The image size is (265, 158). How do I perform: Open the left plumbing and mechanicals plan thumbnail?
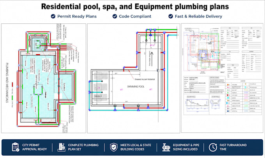tap(44, 78)
